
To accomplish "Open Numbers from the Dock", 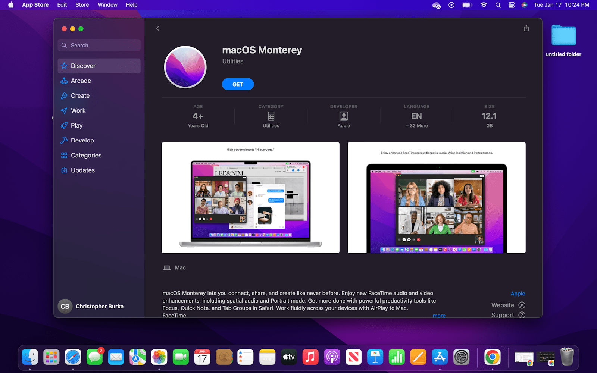I will coord(397,357).
